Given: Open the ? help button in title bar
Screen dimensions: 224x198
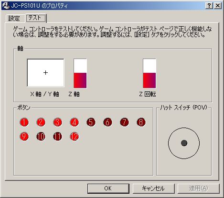Looking at the screenshot, I should coord(209,6).
